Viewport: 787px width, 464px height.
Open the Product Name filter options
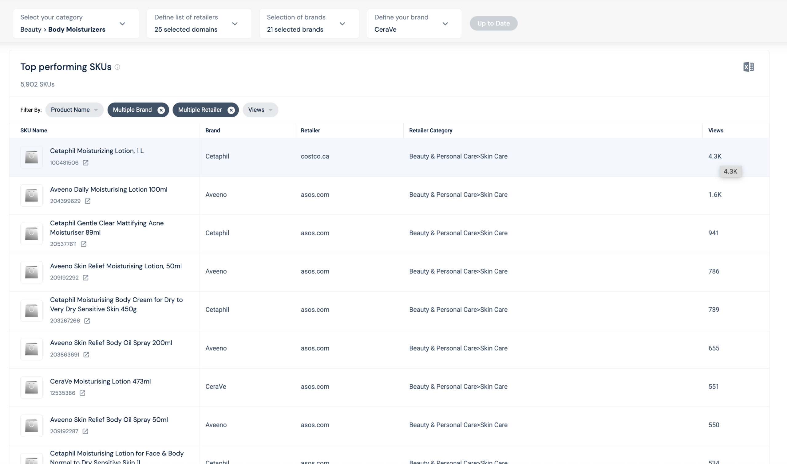click(74, 110)
